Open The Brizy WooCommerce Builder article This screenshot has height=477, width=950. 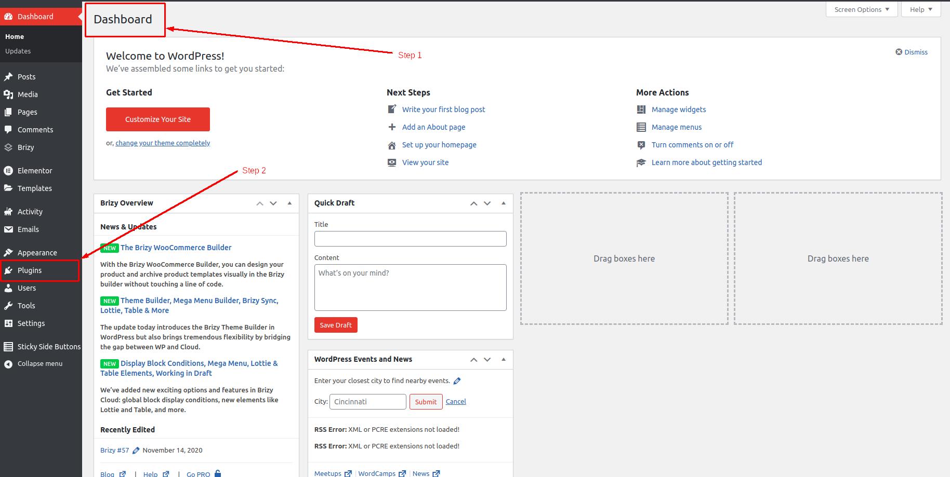pos(176,248)
